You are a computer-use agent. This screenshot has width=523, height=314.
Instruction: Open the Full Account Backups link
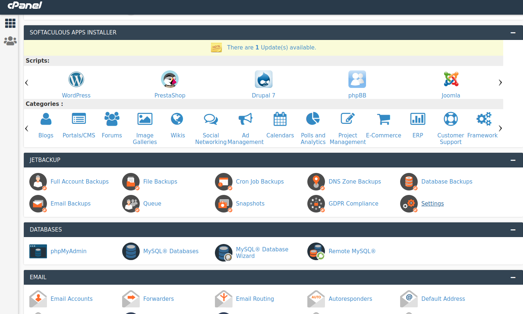pos(80,182)
